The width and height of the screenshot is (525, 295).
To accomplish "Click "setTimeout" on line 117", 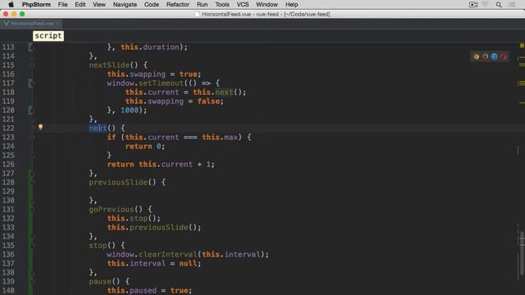I will [161, 83].
